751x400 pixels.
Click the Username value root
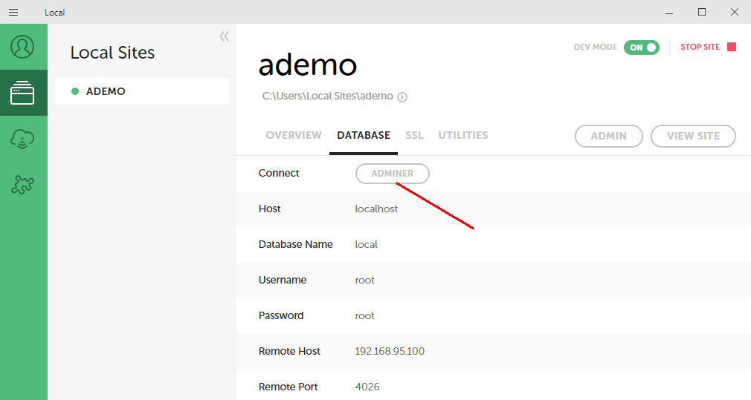point(364,280)
